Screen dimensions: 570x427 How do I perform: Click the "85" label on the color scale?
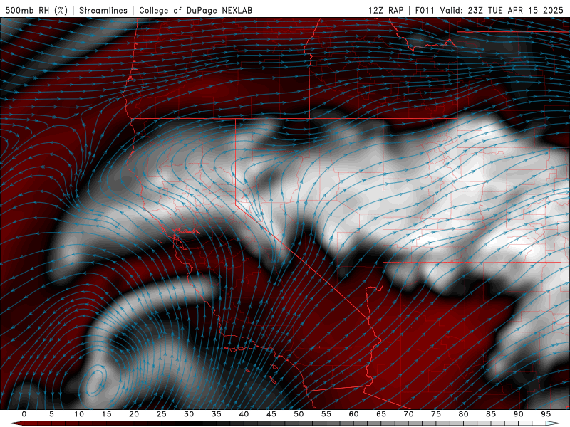pos(491,414)
